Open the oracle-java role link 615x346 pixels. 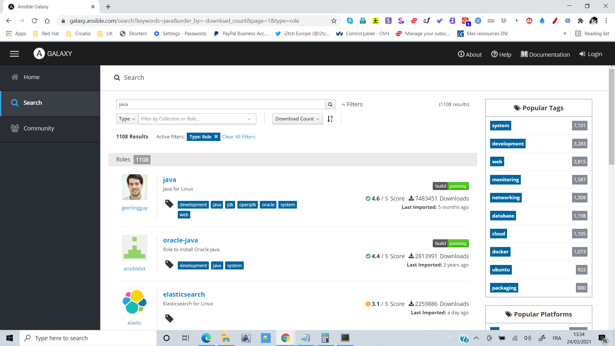tap(180, 240)
